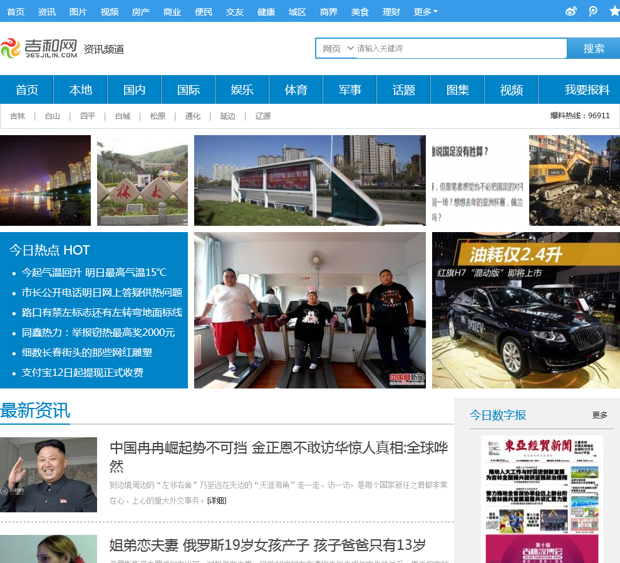
Task: Select the 首页 tab in news navigation
Action: [26, 89]
